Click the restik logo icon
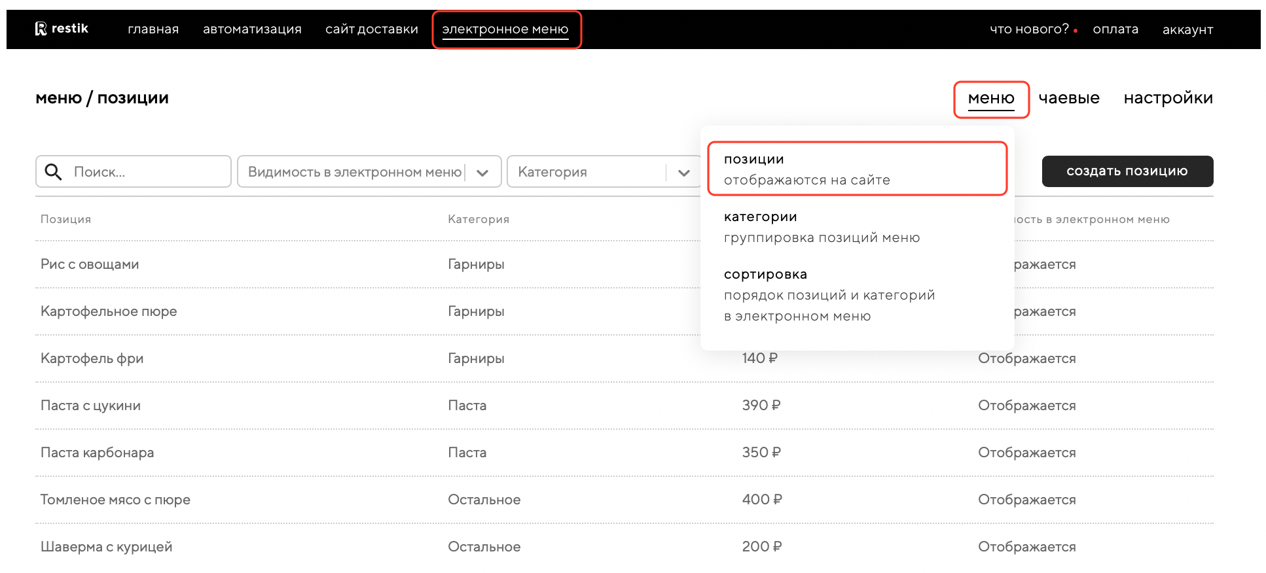 click(41, 29)
